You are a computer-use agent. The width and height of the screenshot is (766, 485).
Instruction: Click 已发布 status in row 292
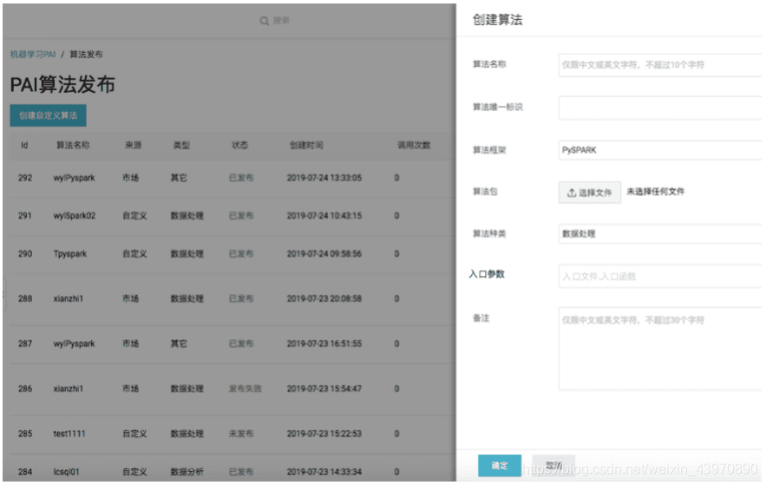(241, 178)
